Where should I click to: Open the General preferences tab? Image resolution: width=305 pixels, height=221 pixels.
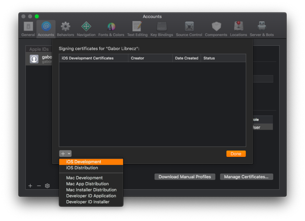[28, 29]
